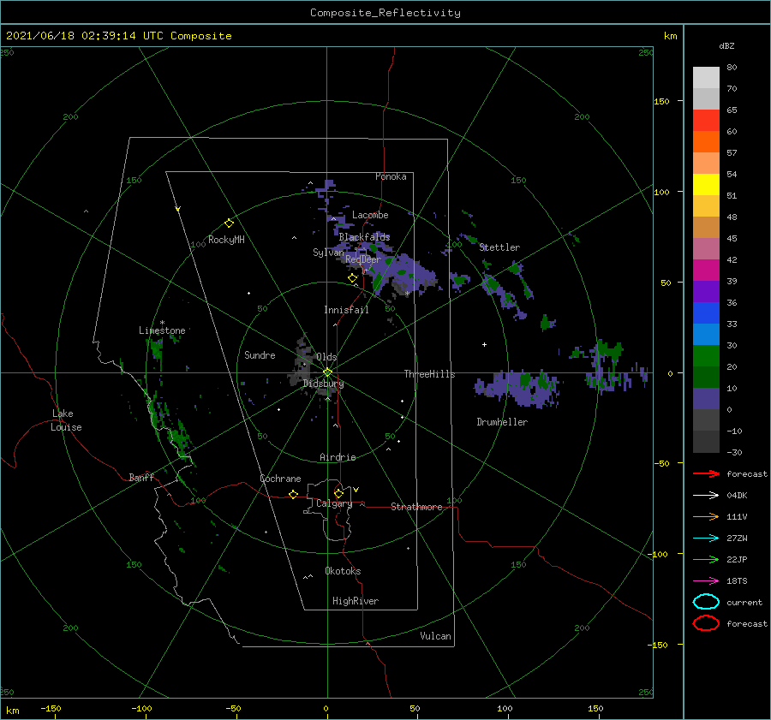
Task: Click the cyan 'current' ellipse icon
Action: point(706,602)
